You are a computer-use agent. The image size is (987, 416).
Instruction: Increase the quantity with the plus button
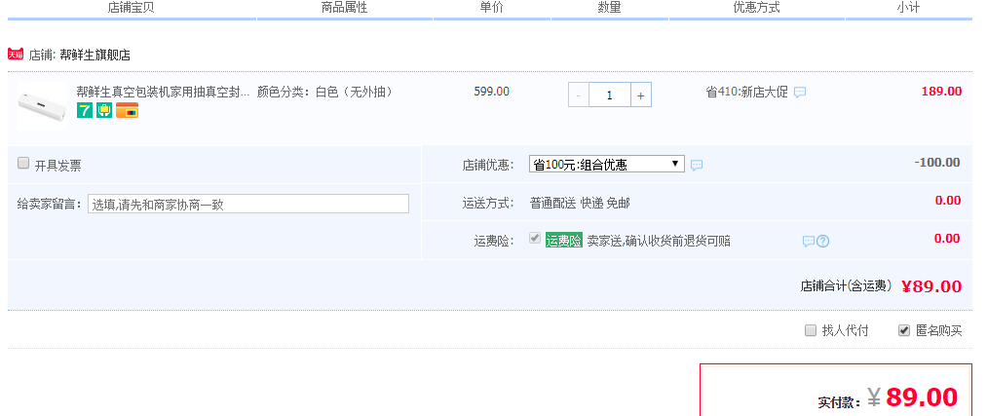coord(641,95)
